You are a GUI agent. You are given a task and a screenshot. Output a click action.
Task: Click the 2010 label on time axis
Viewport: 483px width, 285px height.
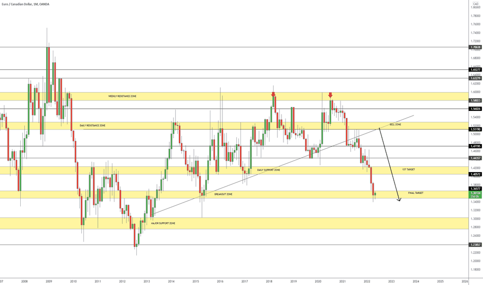[73, 281]
